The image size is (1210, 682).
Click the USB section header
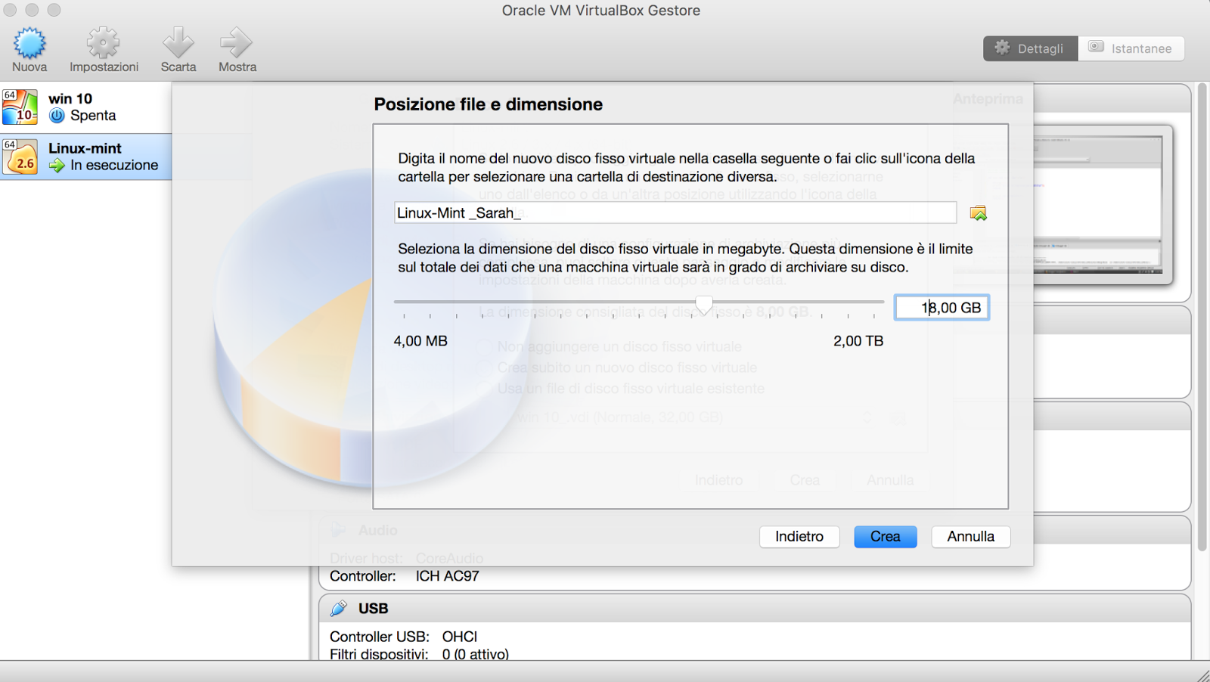pos(755,608)
